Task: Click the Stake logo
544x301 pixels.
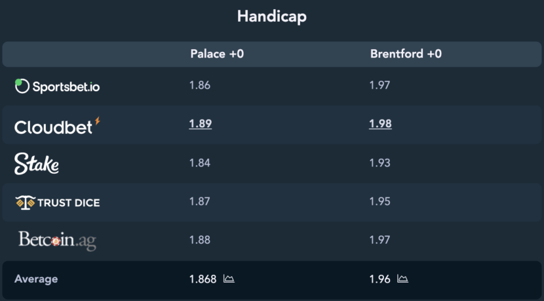Action: pyautogui.click(x=37, y=163)
